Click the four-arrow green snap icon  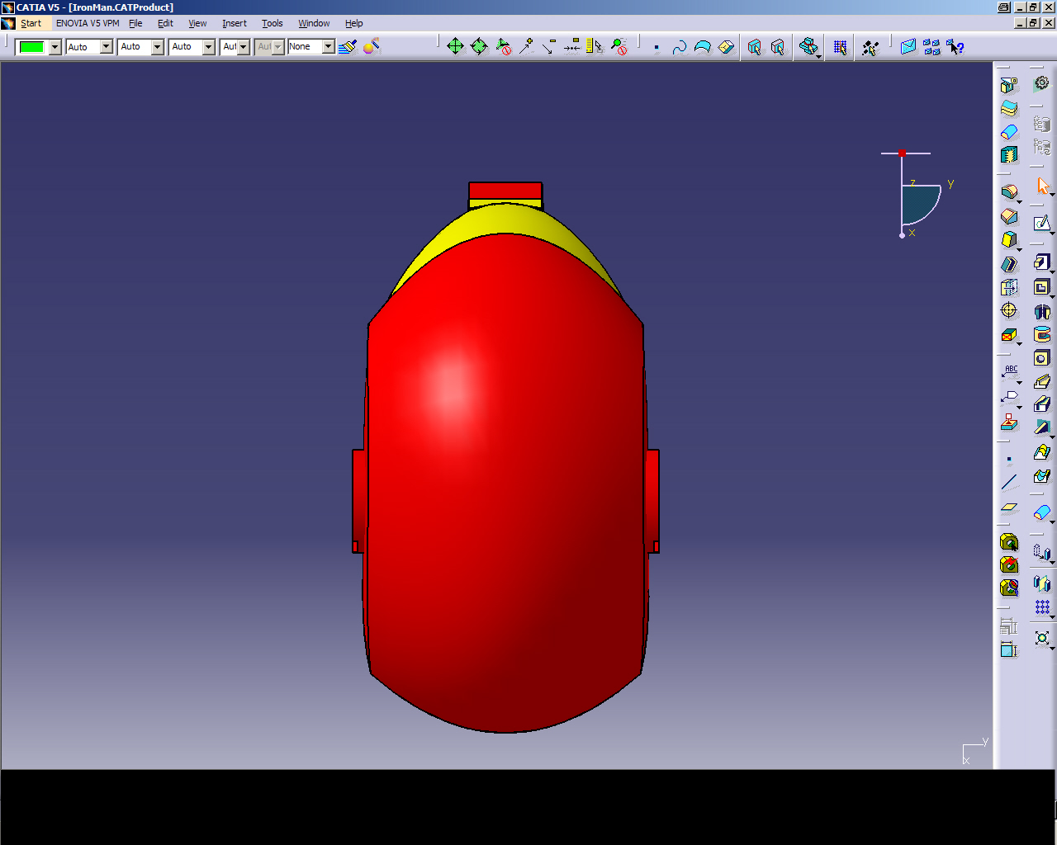tap(455, 47)
